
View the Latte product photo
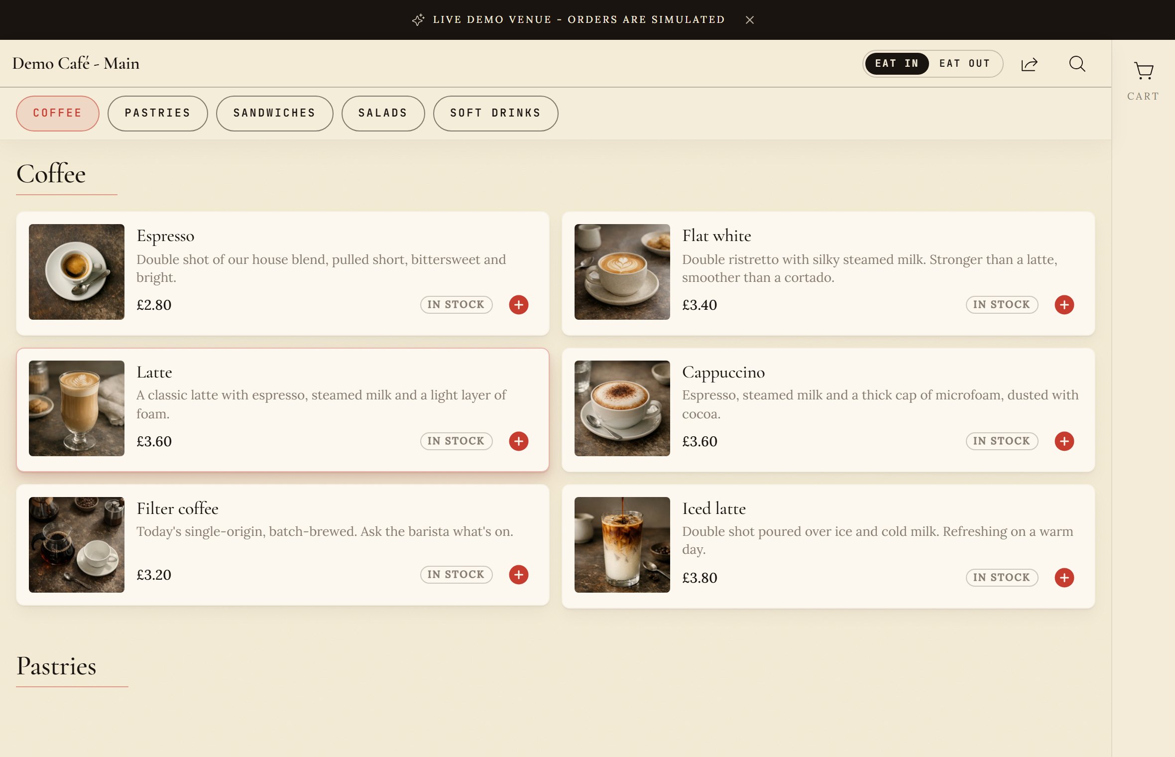tap(77, 408)
